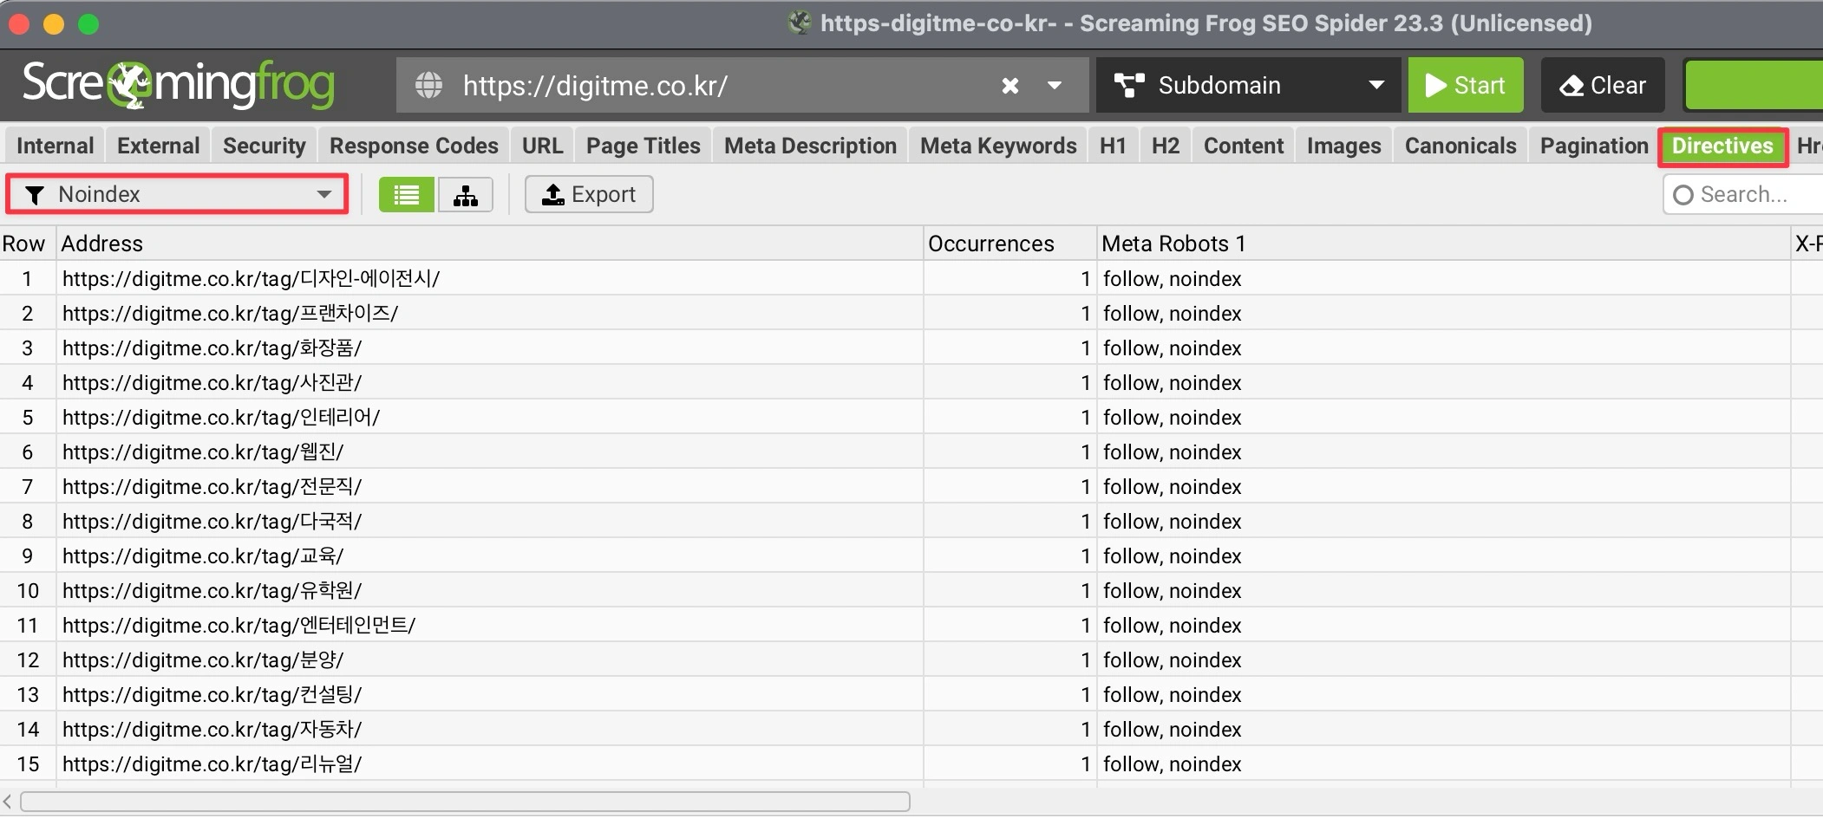1823x825 pixels.
Task: Click the Screaming Frog logo
Action: 178,84
